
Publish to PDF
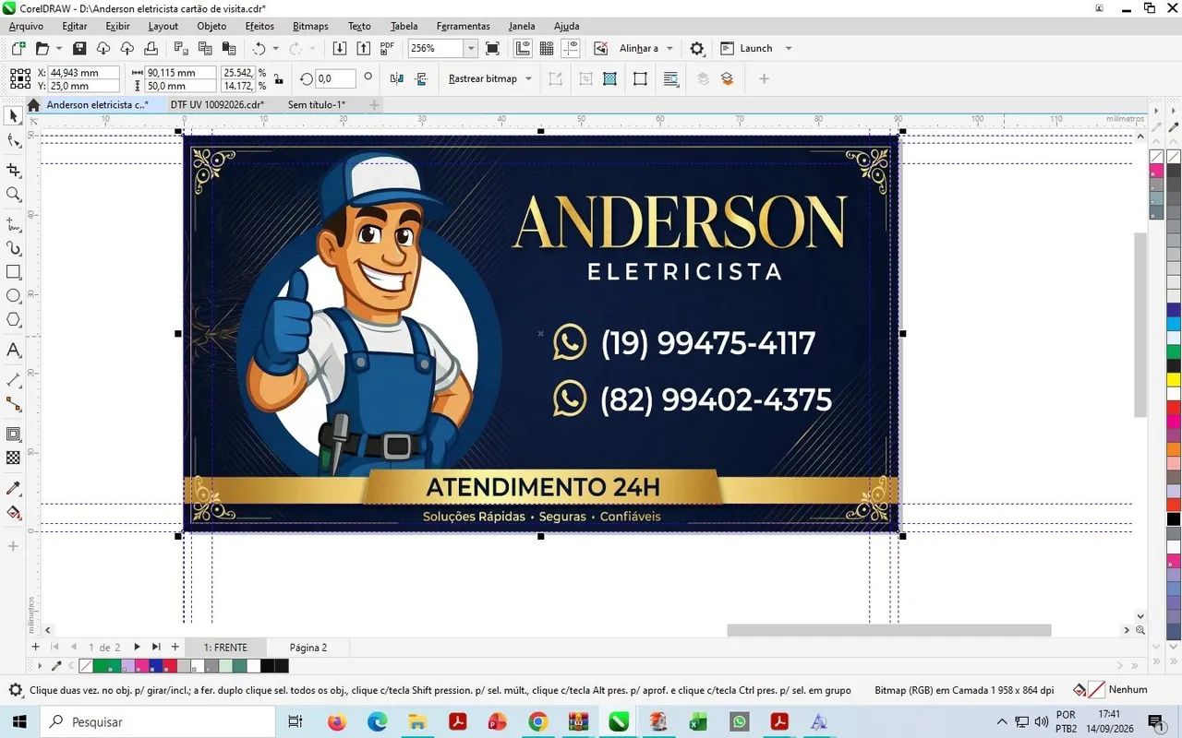387,48
